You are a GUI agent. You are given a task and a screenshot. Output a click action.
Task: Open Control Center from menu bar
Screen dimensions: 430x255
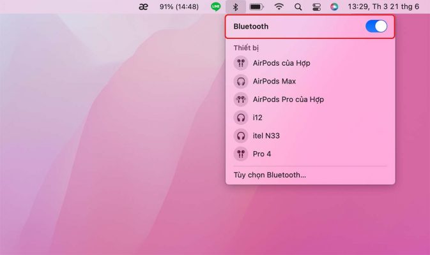316,7
